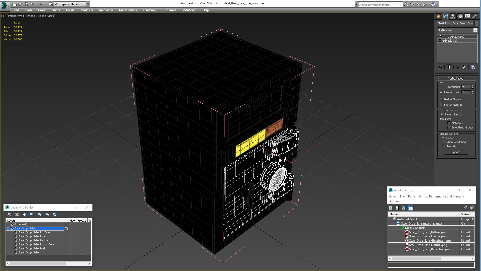The image size is (481, 271).
Task: Click the Open File folder icon
Action: 20,4
